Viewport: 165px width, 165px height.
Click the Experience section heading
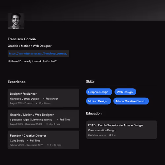[x=16, y=82]
